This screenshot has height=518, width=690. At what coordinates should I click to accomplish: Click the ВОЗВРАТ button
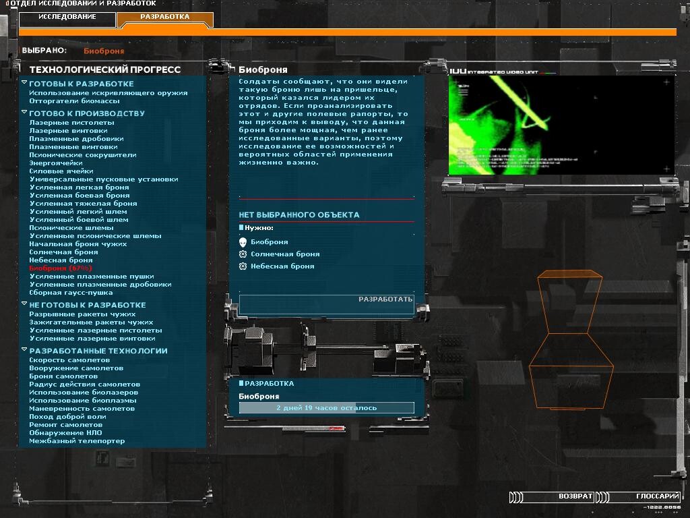click(x=552, y=497)
